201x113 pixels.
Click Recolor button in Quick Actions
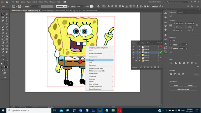click(190, 85)
